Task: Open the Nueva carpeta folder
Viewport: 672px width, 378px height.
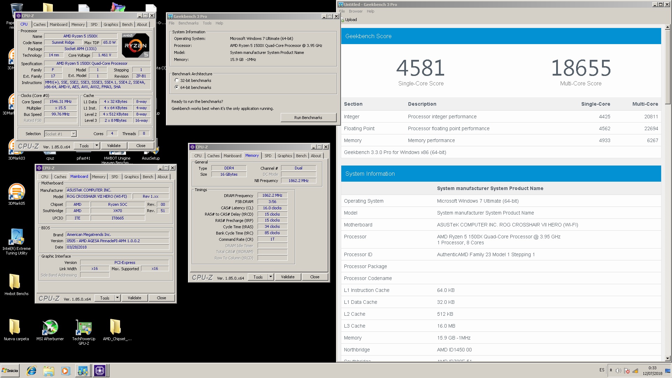Action: tap(16, 330)
